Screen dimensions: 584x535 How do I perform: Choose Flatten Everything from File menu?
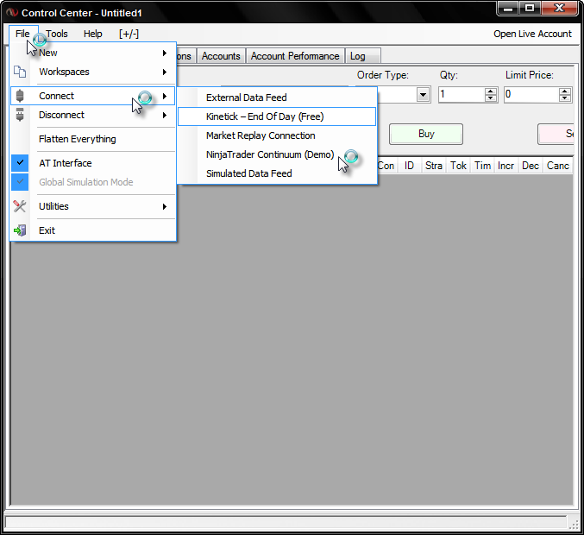[93, 139]
